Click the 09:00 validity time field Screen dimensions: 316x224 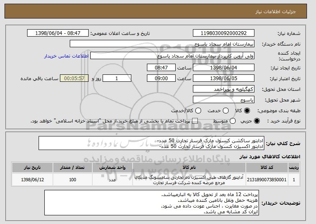[161, 79]
